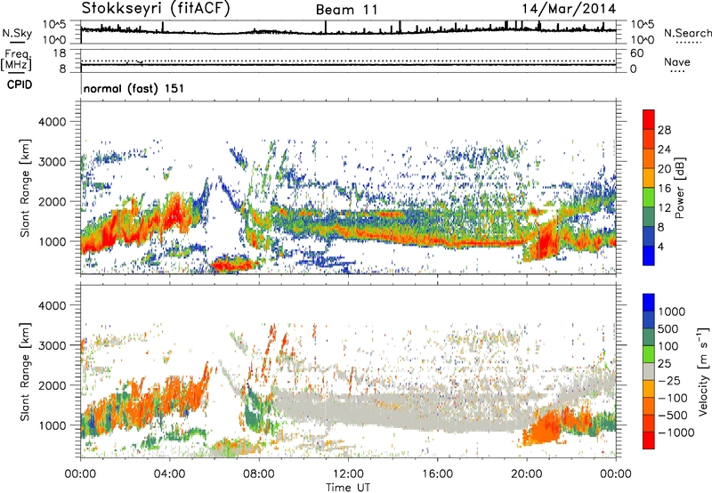This screenshot has width=712, height=493.
Task: Select the Time UT axis title
Action: 348,488
